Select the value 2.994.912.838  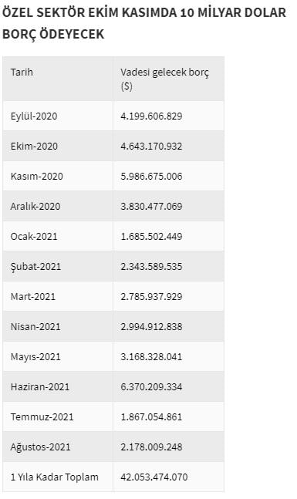(x=151, y=327)
